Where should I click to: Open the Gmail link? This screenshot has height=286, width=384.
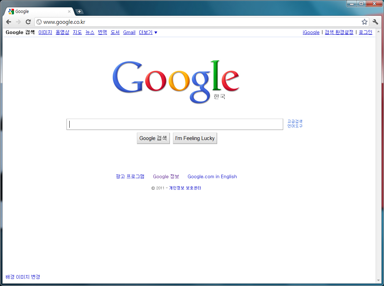(x=129, y=32)
